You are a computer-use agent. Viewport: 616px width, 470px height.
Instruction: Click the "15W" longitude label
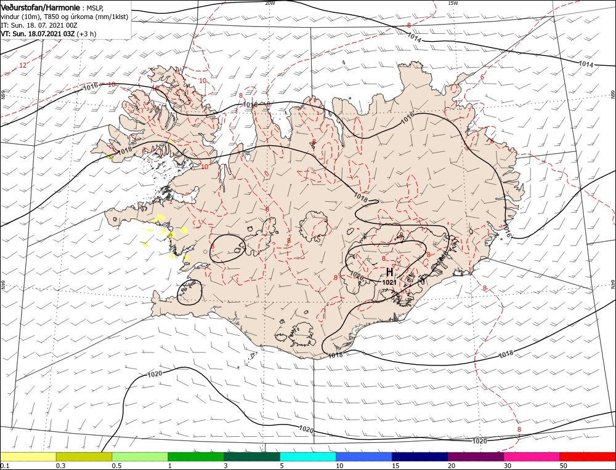(453, 2)
